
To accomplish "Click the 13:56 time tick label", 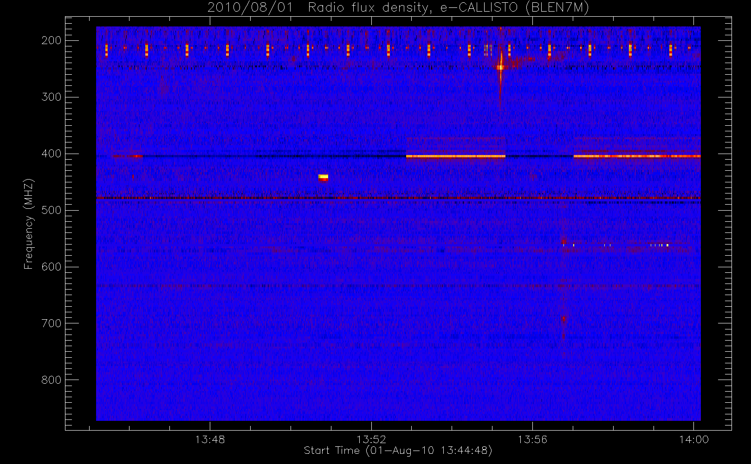I will [x=532, y=439].
